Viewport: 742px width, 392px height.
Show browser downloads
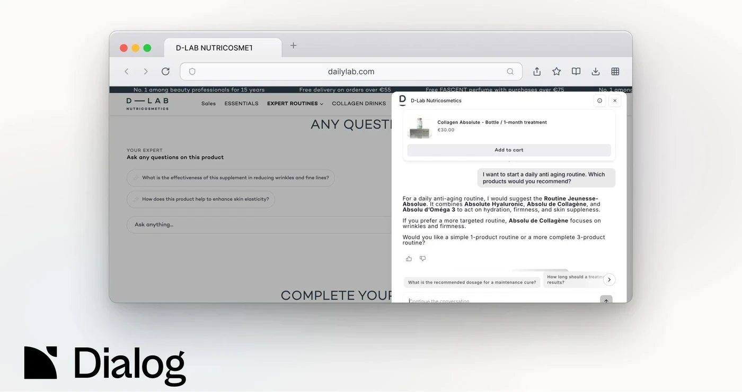[x=596, y=71]
